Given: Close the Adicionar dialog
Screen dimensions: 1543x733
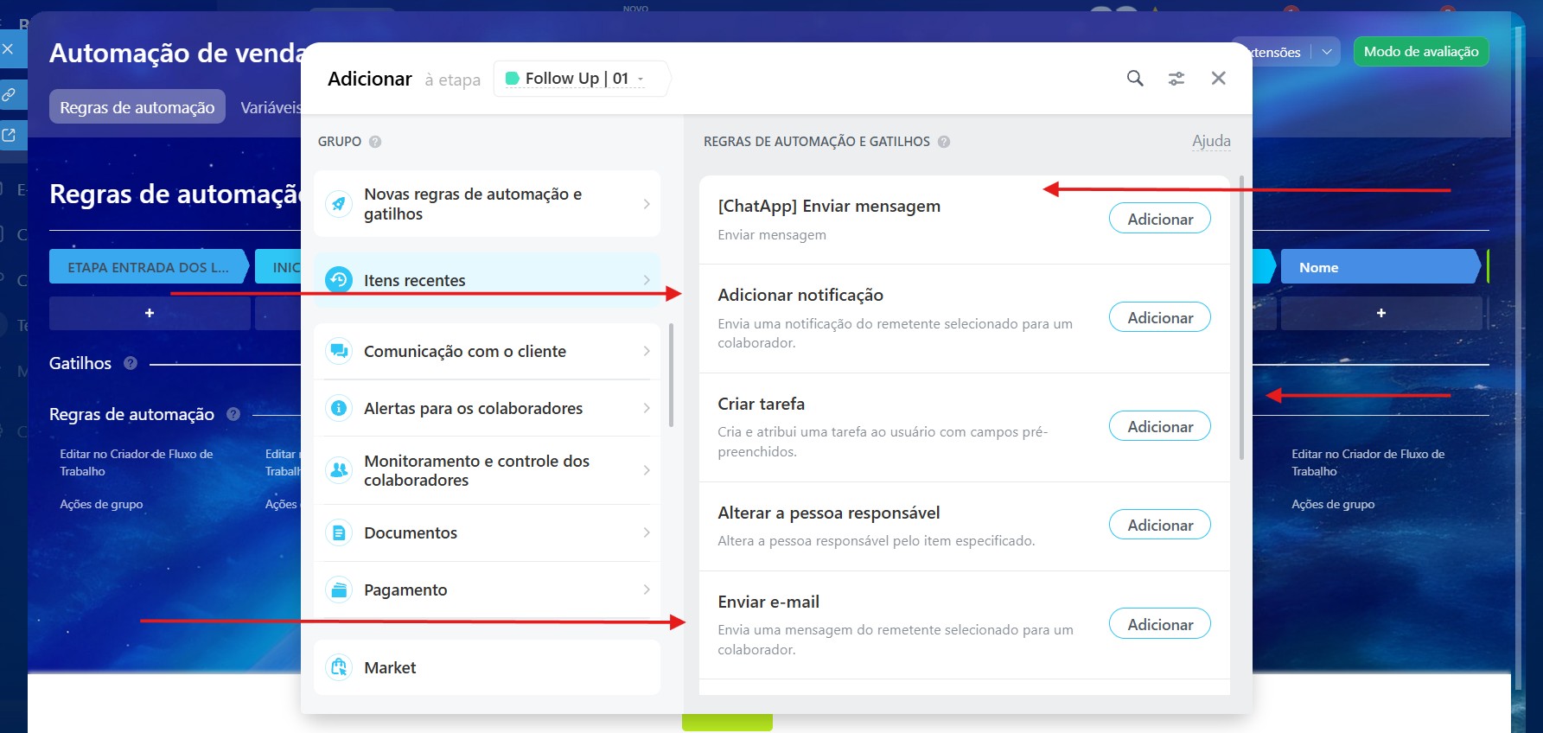Looking at the screenshot, I should tap(1219, 79).
